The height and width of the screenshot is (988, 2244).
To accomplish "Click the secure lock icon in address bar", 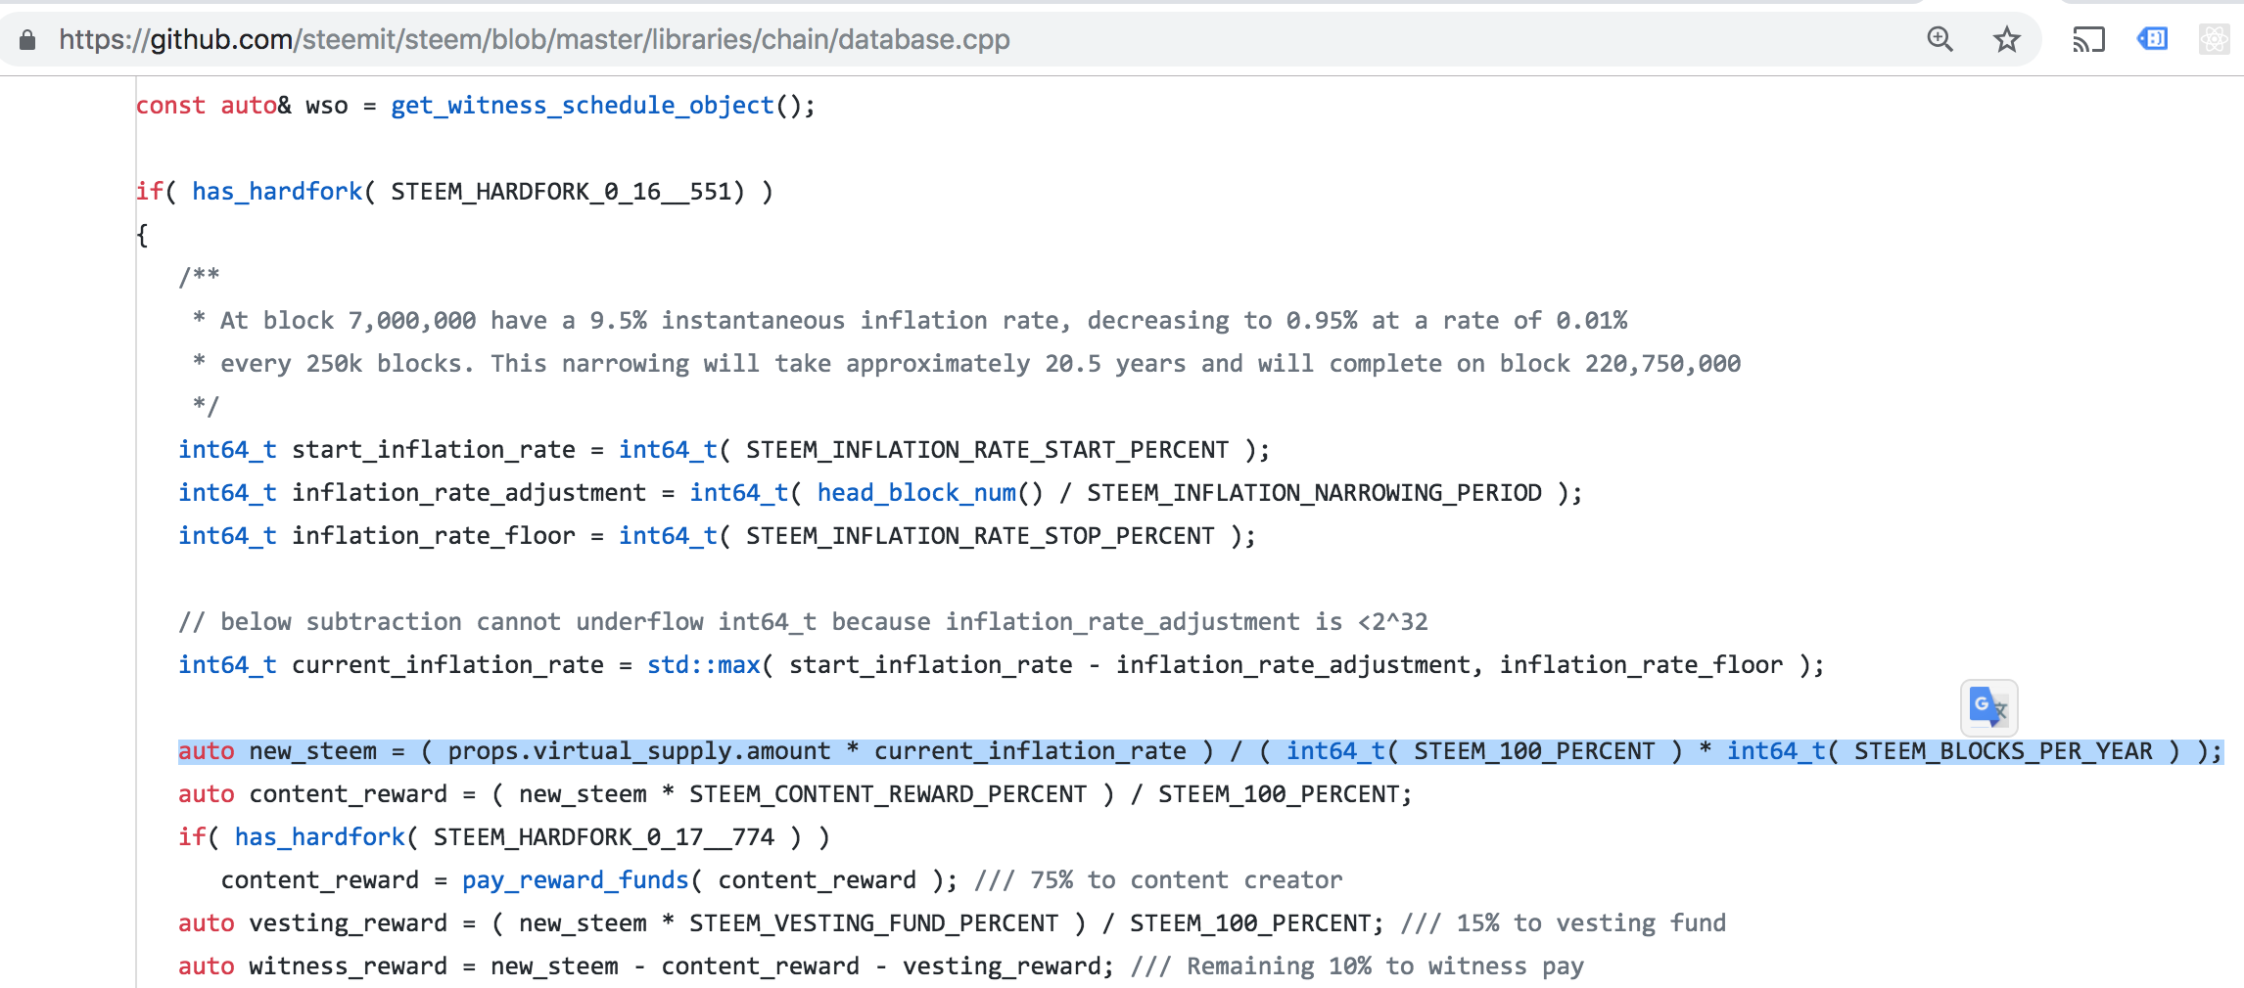I will (x=27, y=39).
